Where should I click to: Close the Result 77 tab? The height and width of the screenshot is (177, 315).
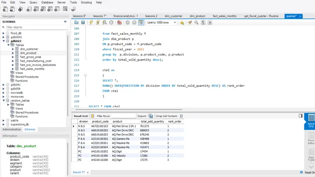pos(88,173)
